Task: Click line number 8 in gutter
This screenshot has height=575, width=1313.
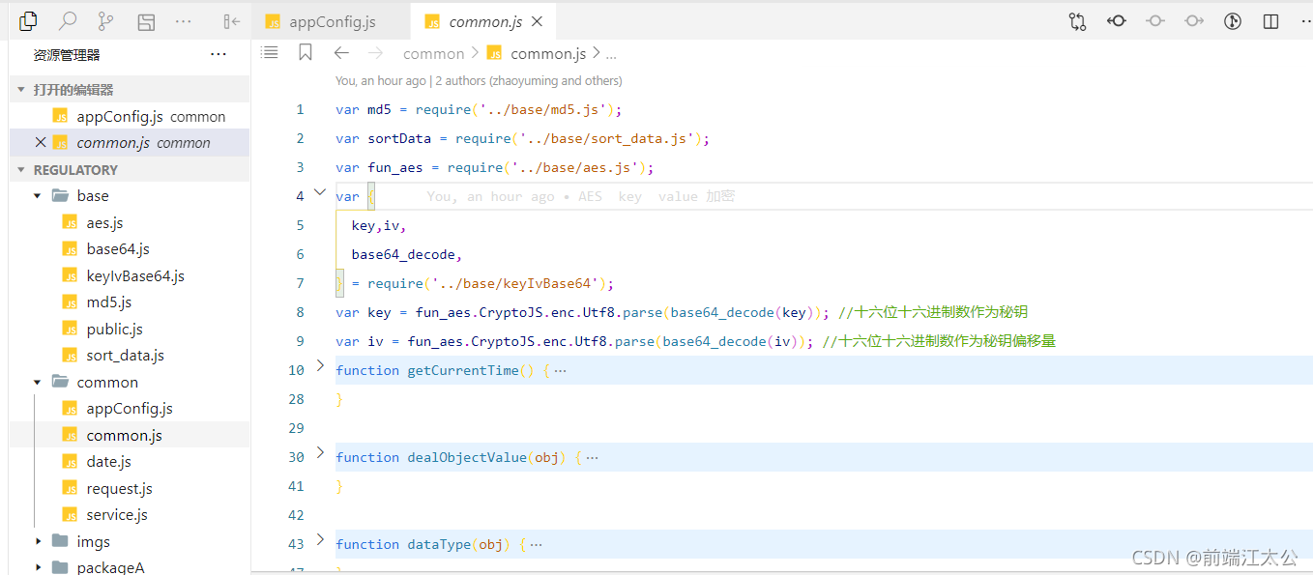Action: pos(300,312)
